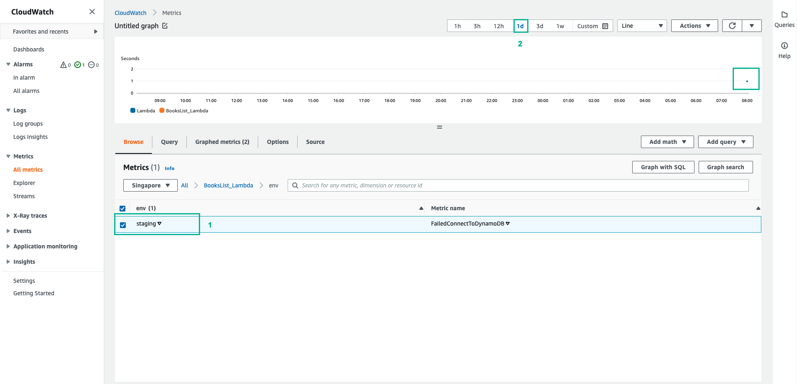Click the orange BooksList_Lambda legend swatch

(162, 110)
